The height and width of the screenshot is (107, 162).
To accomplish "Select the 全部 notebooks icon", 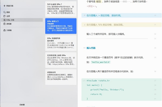I will coord(4,16).
